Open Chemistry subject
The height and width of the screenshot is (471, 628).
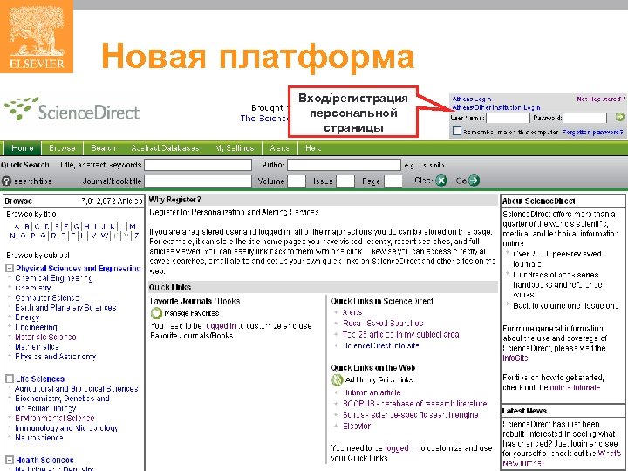(x=33, y=288)
